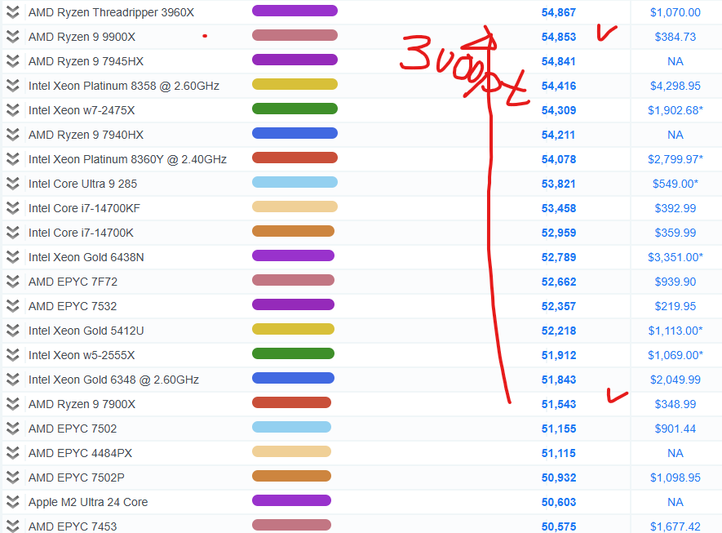The height and width of the screenshot is (533, 722).
Task: Click the $1,070.00 price link
Action: [x=675, y=12]
